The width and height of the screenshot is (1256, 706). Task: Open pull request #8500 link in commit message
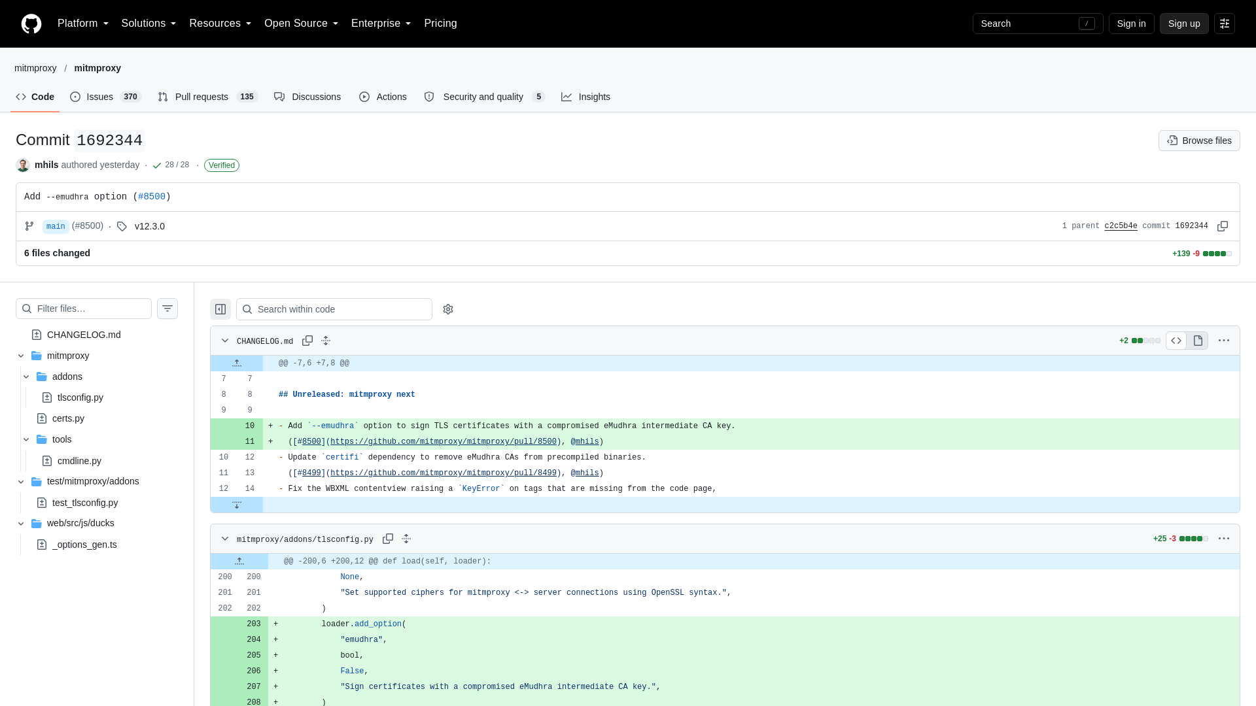[152, 197]
